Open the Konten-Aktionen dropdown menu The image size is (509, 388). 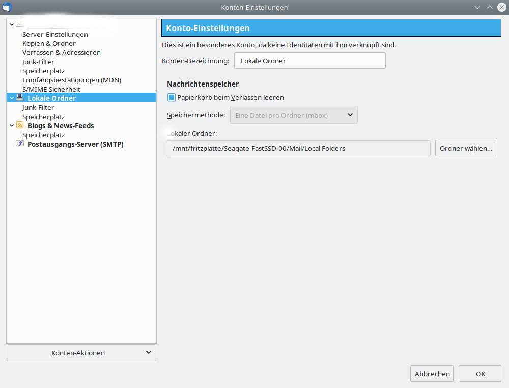(x=81, y=353)
